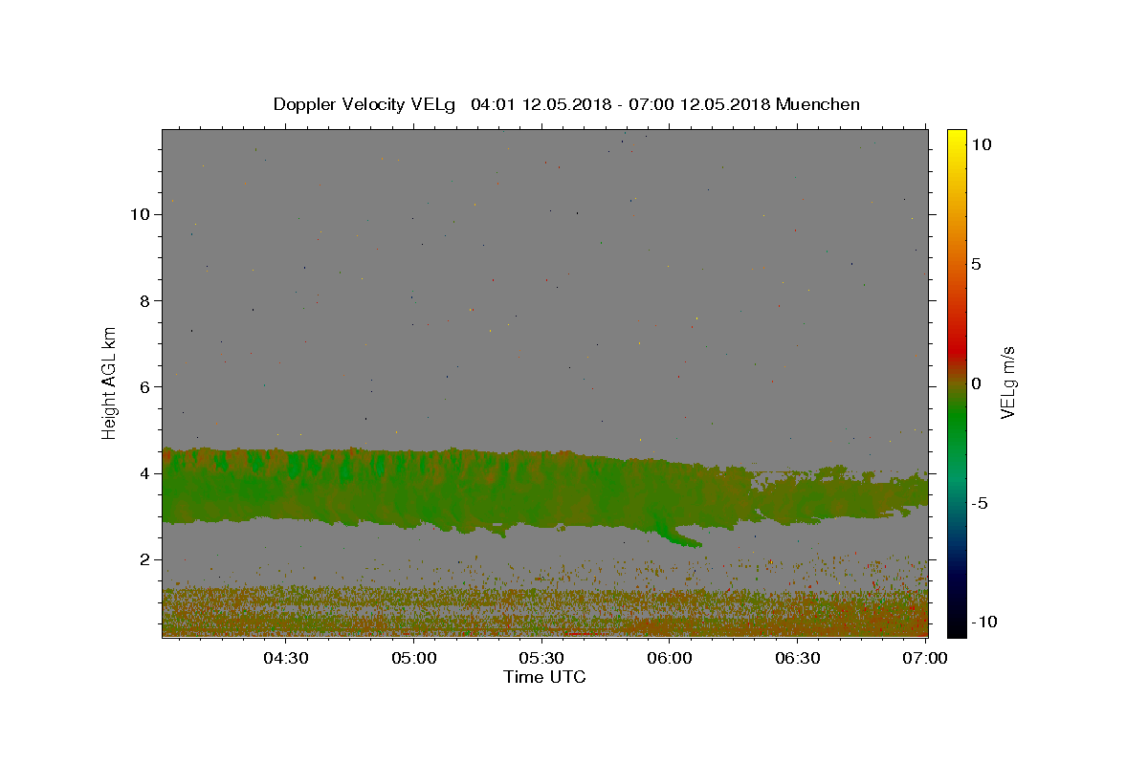Image resolution: width=1148 pixels, height=765 pixels.
Task: Click the height tick label 10
Action: pyautogui.click(x=140, y=214)
